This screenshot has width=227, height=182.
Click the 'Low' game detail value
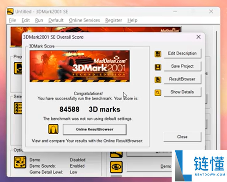(73, 172)
